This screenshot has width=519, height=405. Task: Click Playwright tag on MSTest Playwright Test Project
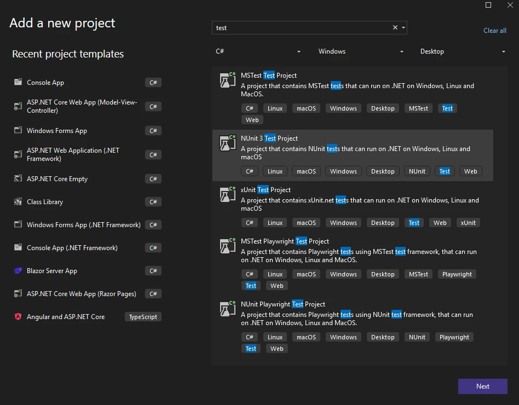pos(457,274)
